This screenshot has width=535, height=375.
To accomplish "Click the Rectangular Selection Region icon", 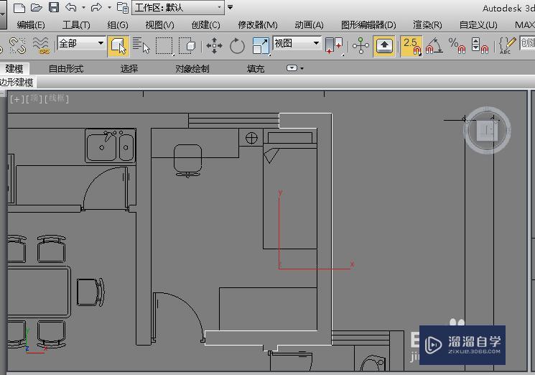I will pos(164,46).
